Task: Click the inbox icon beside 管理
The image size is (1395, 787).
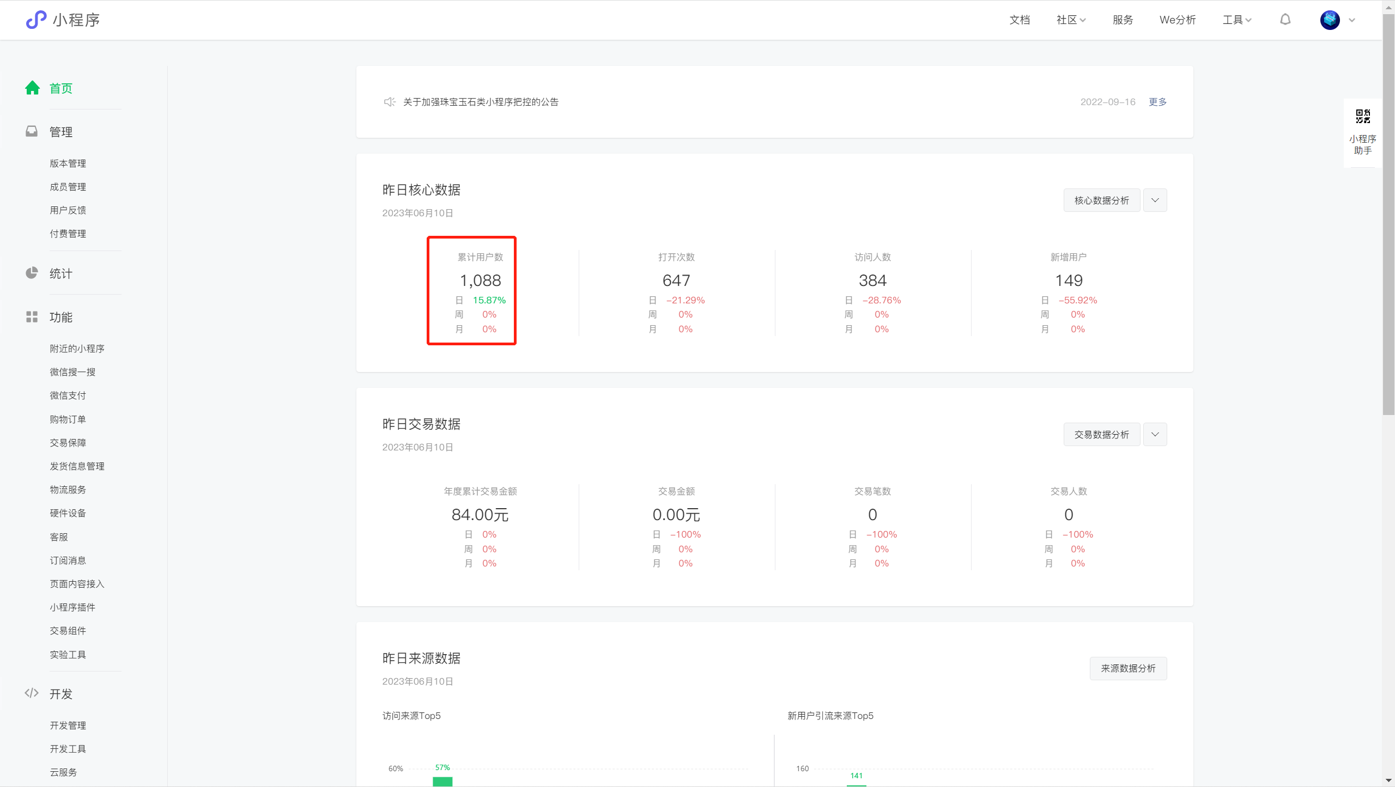Action: point(32,131)
